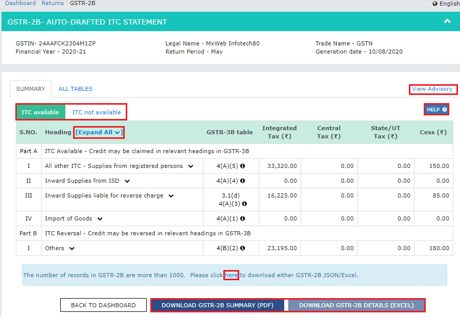460x318 pixels.
Task: Open info tooltip for 4(A)(3) reference
Action: point(245,204)
